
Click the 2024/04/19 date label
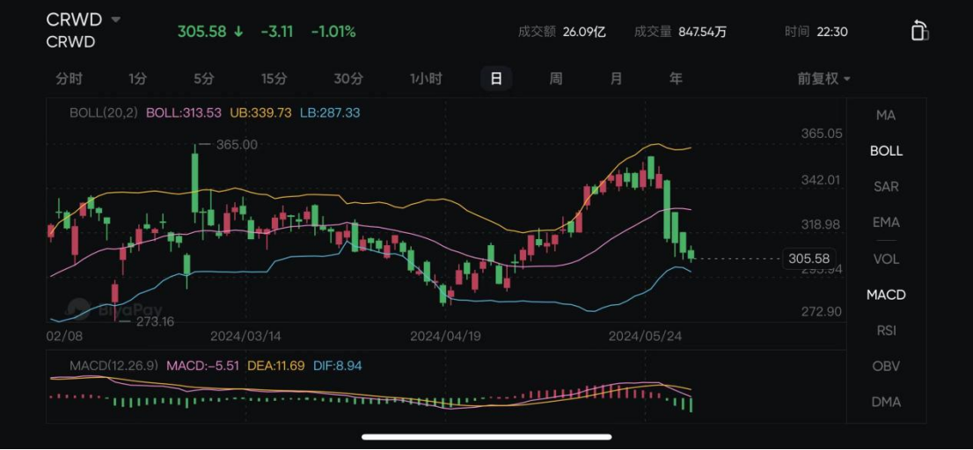[445, 336]
